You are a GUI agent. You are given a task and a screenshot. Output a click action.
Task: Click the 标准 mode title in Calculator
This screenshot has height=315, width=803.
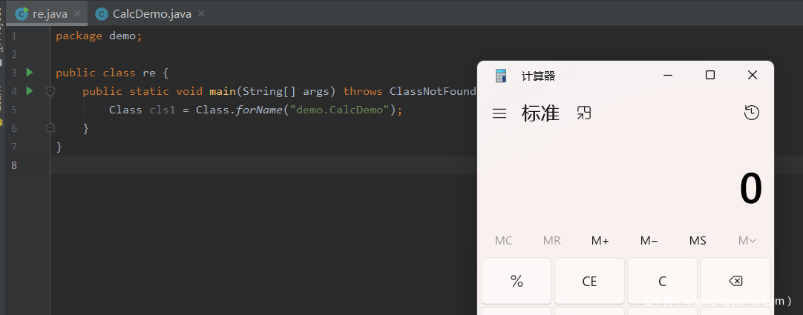point(541,113)
